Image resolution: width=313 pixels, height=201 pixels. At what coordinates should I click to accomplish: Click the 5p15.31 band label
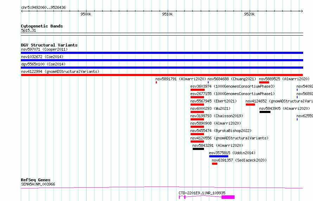28,30
